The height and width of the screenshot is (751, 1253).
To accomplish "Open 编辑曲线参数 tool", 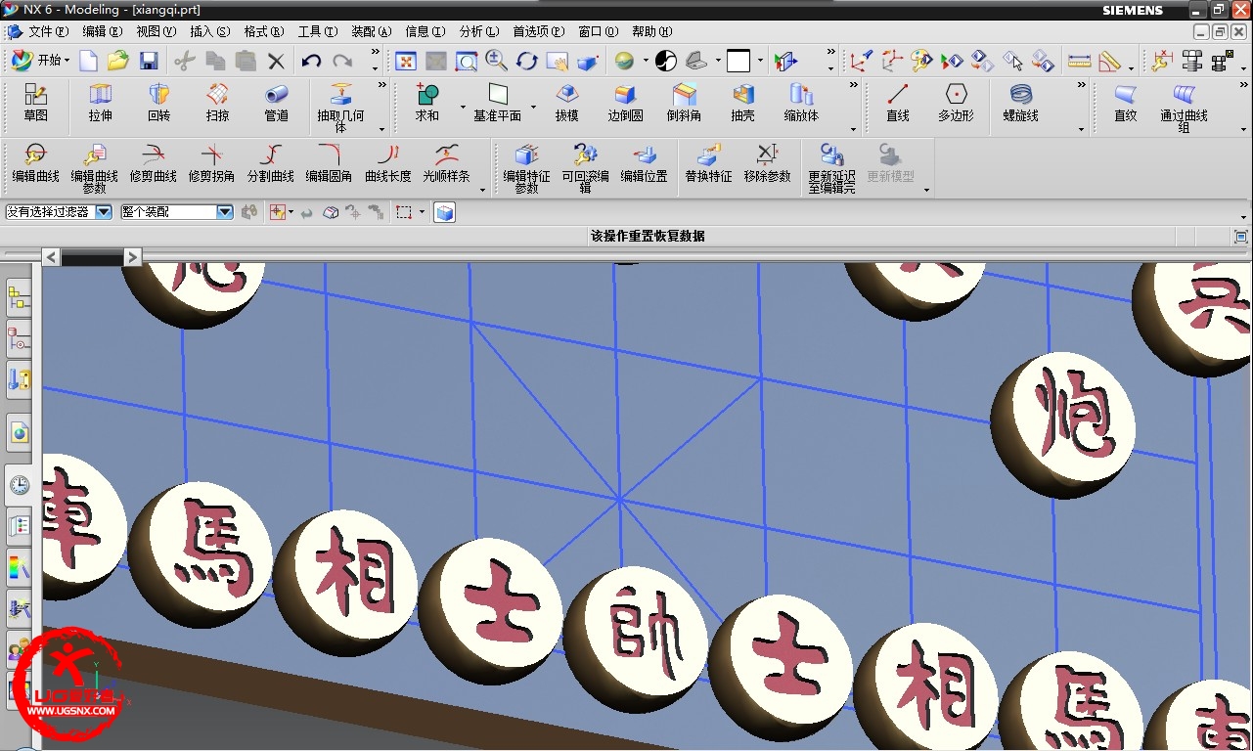I will 94,168.
